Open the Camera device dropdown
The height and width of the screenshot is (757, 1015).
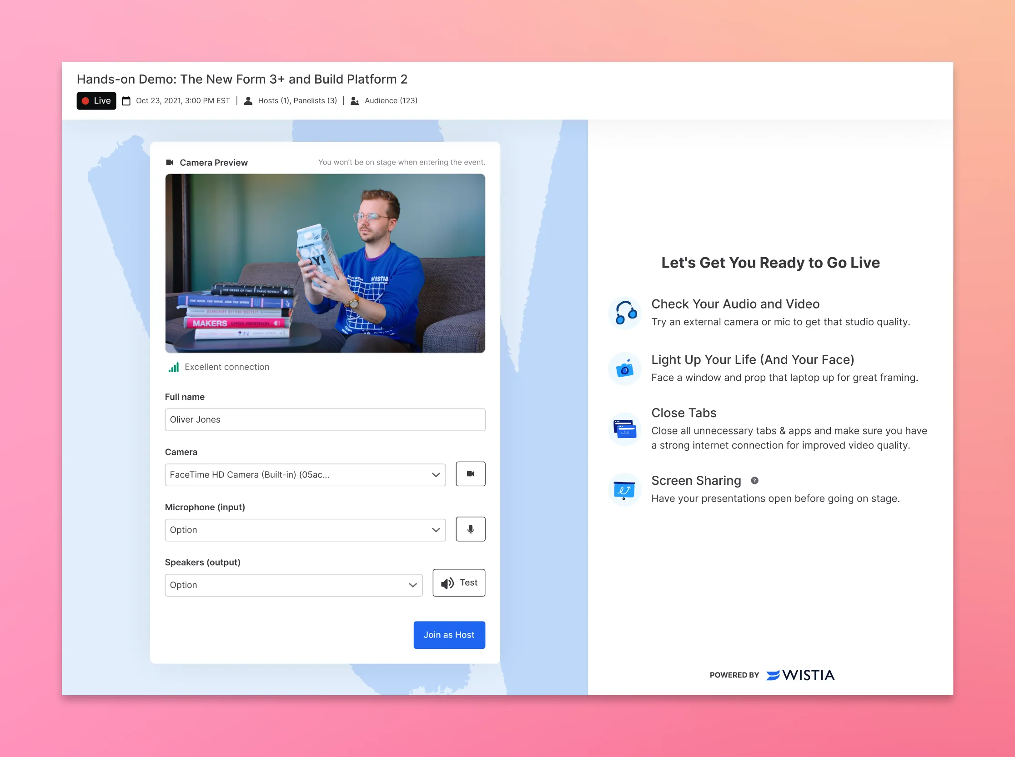(x=305, y=475)
